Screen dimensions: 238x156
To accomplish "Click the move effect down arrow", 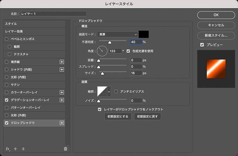I will pos(23,149).
